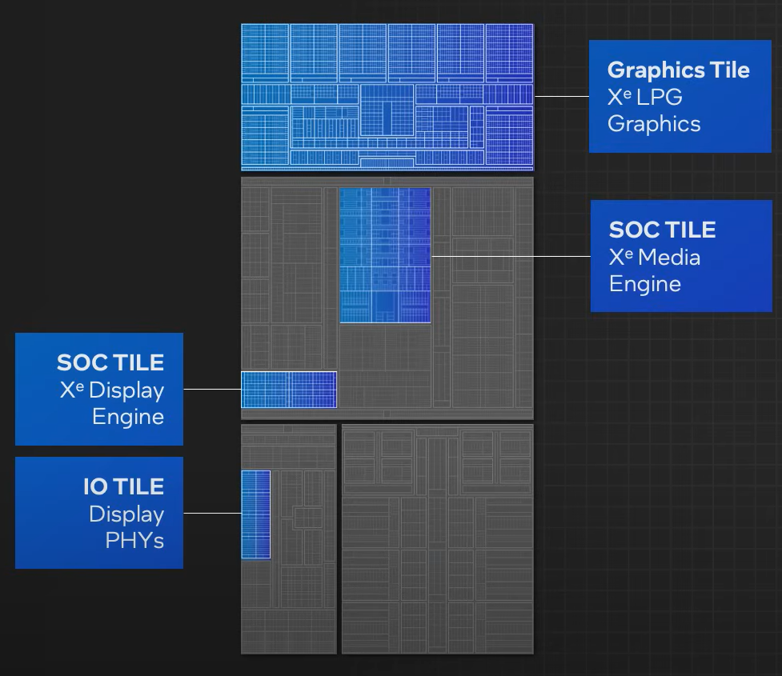This screenshot has height=676, width=782.
Task: Click the connector line from IO TILE label
Action: (212, 513)
